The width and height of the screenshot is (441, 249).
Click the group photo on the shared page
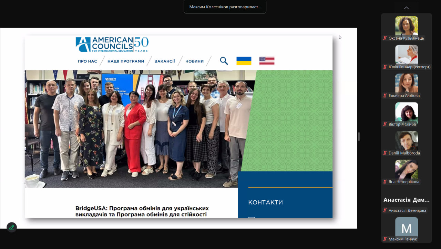141,129
